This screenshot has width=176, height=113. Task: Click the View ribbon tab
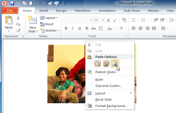(170, 11)
